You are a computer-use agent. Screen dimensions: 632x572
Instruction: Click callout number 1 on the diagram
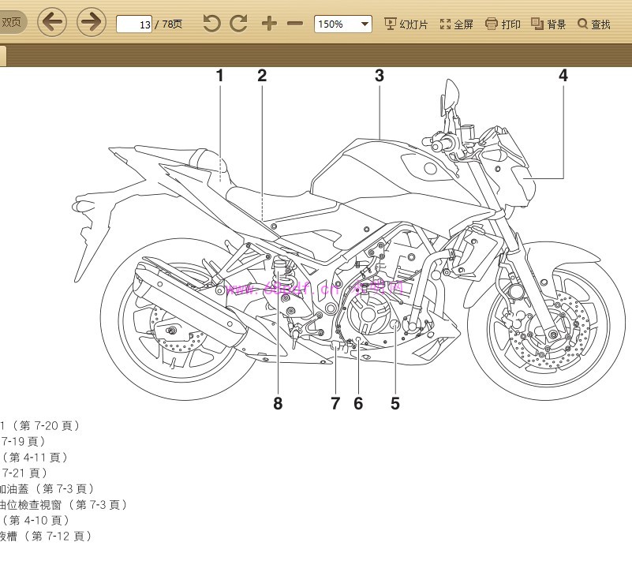219,76
